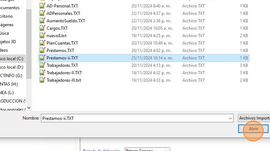This screenshot has width=270, height=151.
Task: Select the Prestamos.TXT file name
Action: 60,51
